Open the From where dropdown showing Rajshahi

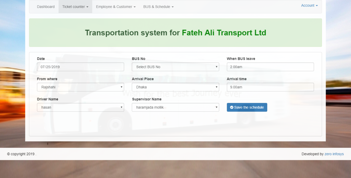click(x=80, y=87)
